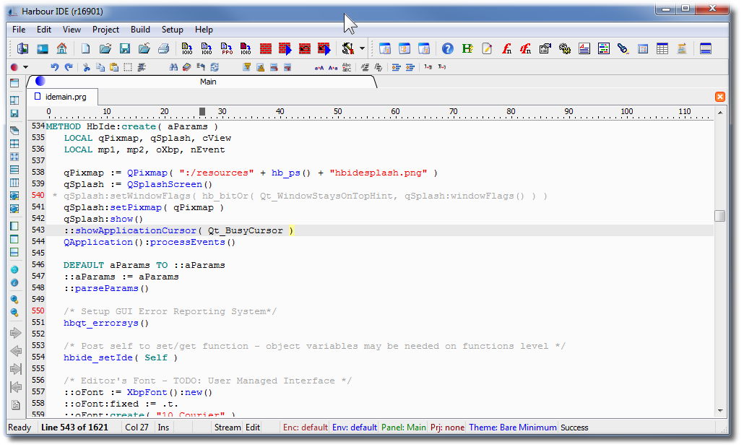Click the first red brick-wall build icon
Viewport: 744px width, 447px height.
(266, 49)
